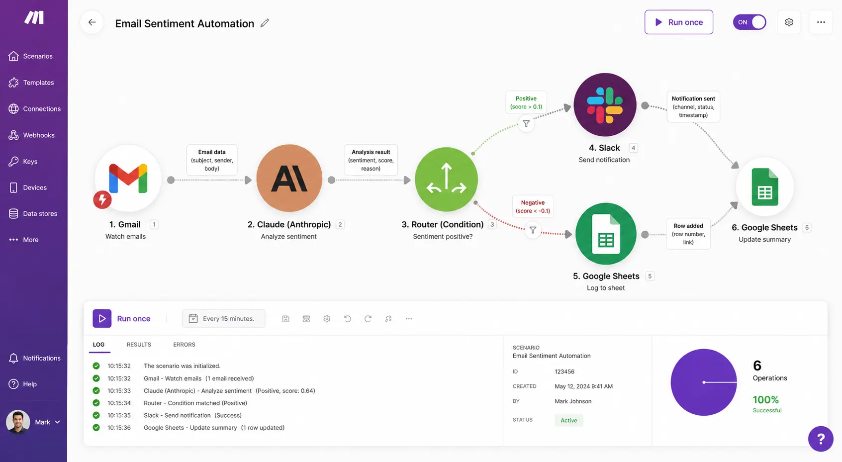Select the Slack module
Image resolution: width=842 pixels, height=462 pixels.
605,105
